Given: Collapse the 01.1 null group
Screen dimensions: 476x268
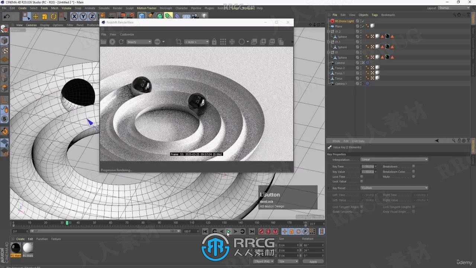Looking at the screenshot, I should [328, 42].
